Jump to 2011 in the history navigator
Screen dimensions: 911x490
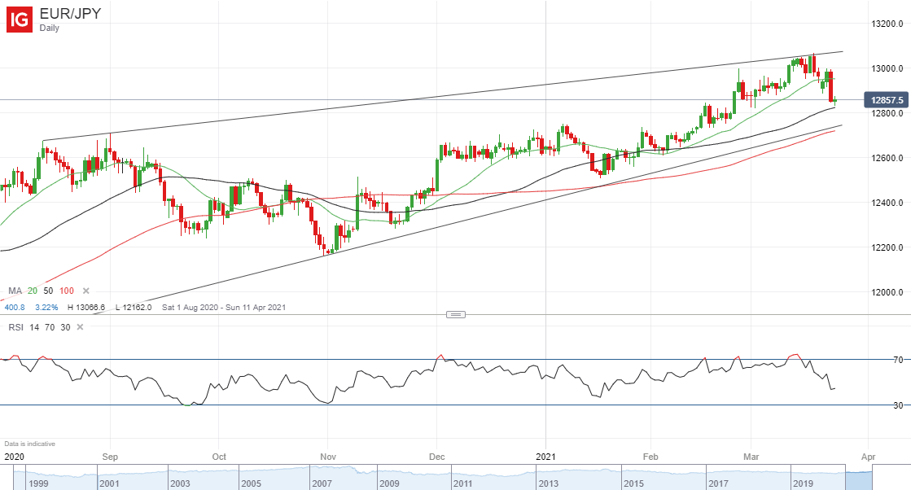tap(463, 483)
